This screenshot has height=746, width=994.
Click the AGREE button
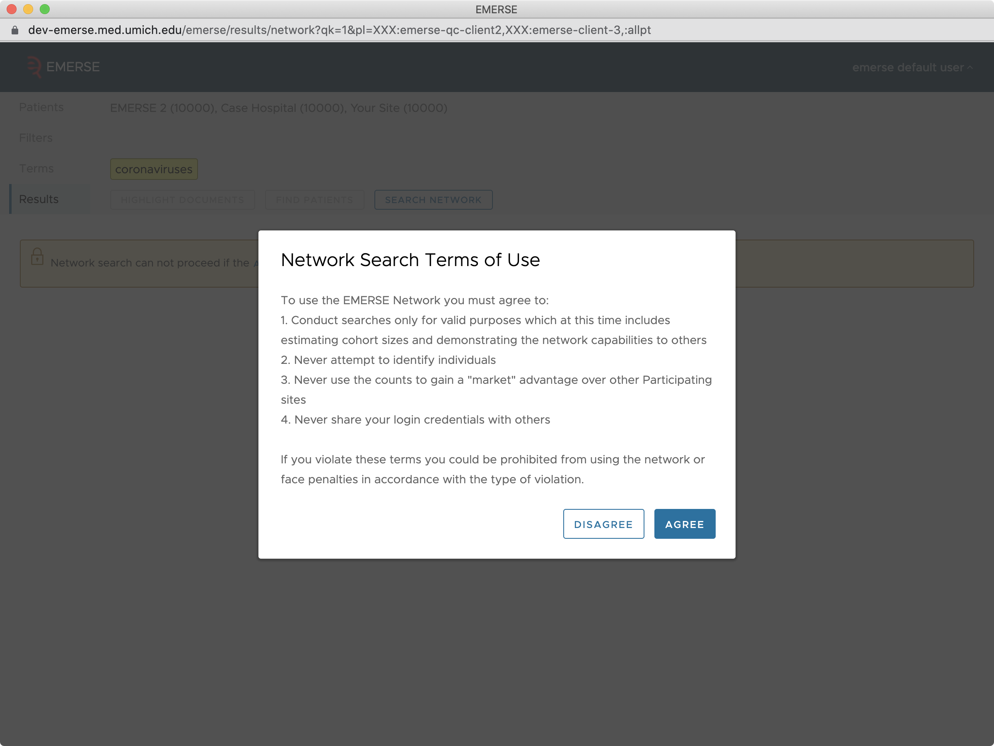[x=684, y=524]
